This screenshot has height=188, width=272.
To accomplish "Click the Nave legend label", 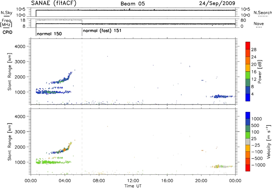I will [259, 24].
